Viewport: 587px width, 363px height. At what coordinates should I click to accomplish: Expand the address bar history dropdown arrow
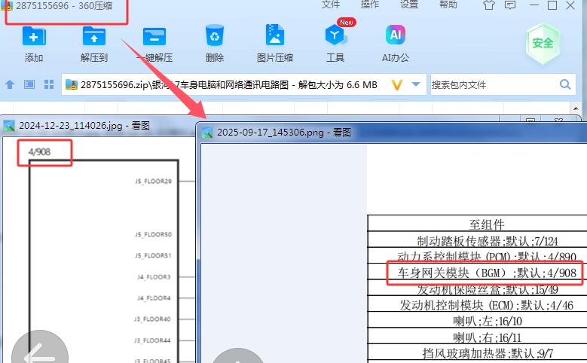[x=415, y=84]
